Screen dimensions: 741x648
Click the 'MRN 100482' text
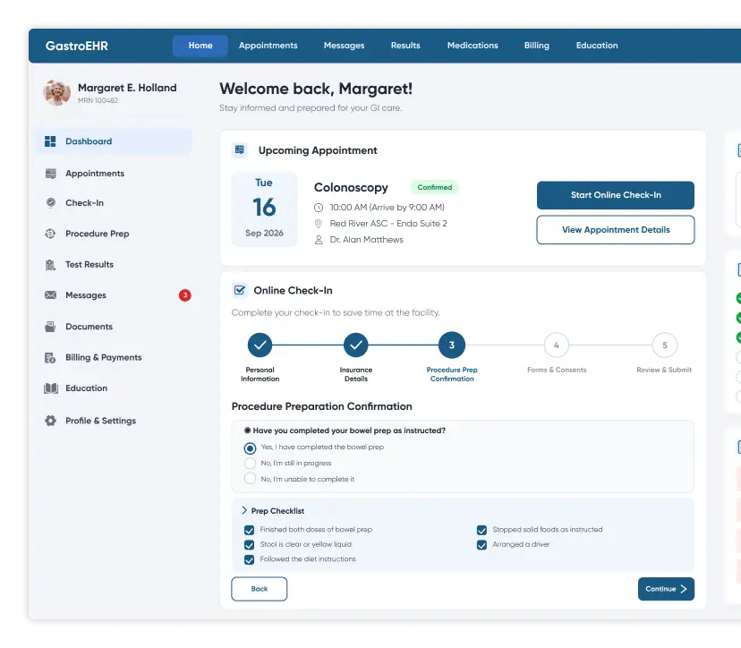pyautogui.click(x=98, y=100)
